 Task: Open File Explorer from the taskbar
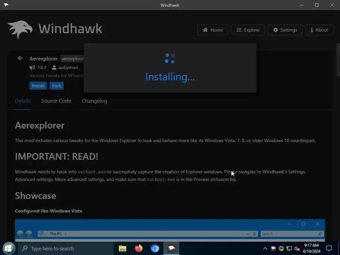pos(123,248)
